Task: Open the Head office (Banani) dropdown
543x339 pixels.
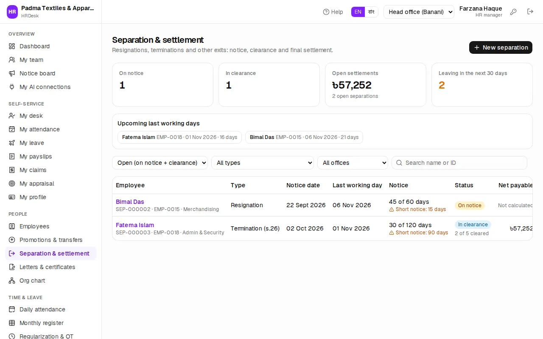Action: (x=419, y=12)
